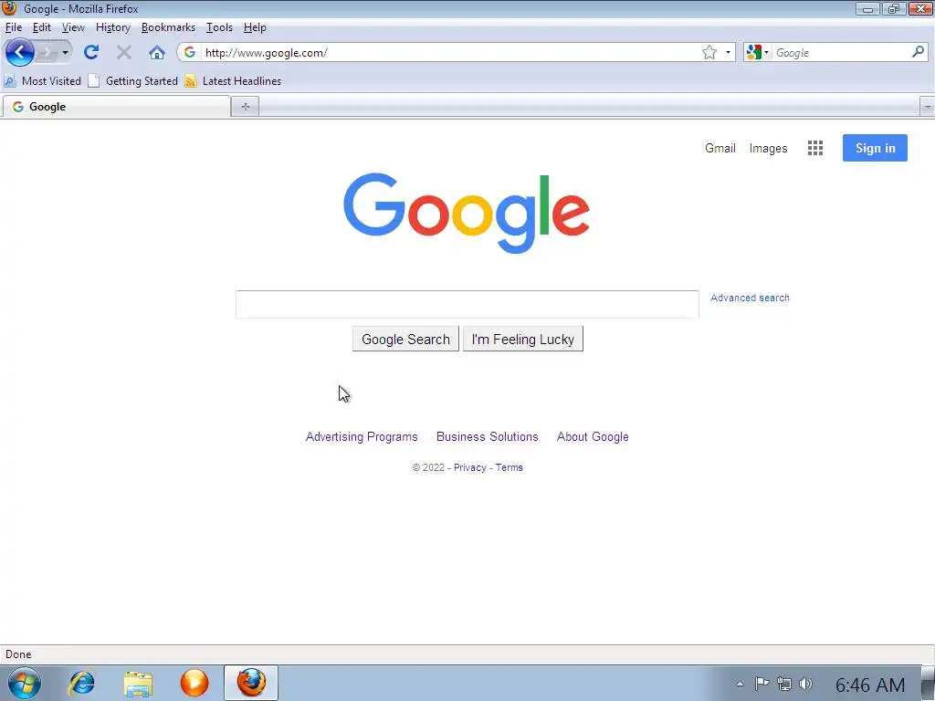The width and height of the screenshot is (935, 701).
Task: Open Gmail link
Action: (720, 148)
